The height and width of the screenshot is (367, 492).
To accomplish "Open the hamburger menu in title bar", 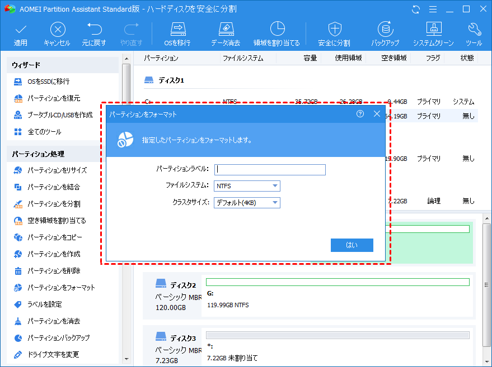I will coord(433,9).
